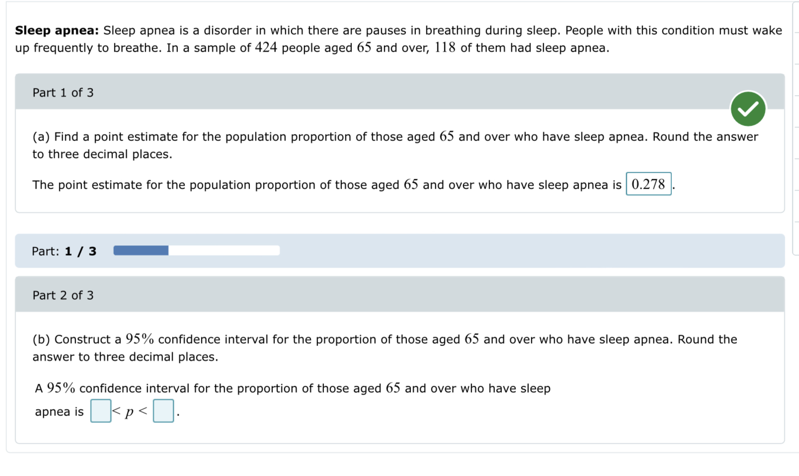Select the answer box showing 0.278
This screenshot has width=799, height=476.
tap(648, 184)
